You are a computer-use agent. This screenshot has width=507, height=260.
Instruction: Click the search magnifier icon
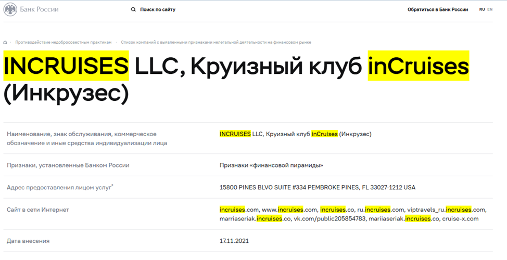pos(133,10)
